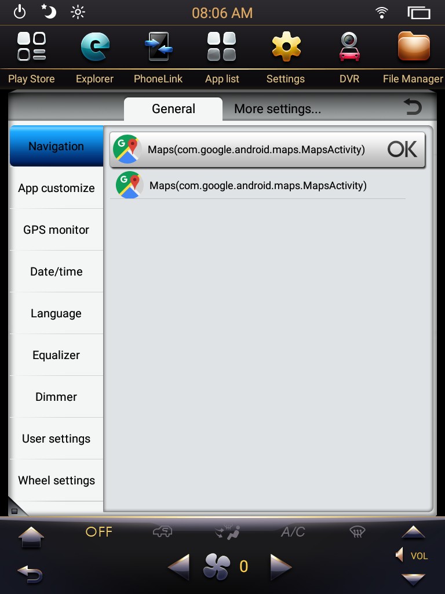This screenshot has width=445, height=594.
Task: Lower volume with down arrow
Action: pos(413,579)
